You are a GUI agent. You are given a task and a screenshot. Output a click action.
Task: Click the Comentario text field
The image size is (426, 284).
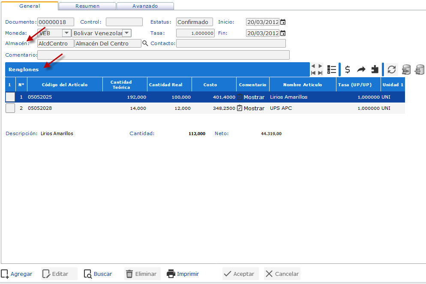[x=163, y=55]
